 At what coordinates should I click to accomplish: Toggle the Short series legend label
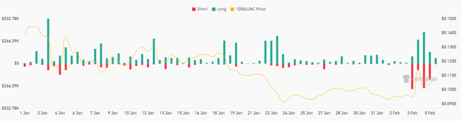202,9
